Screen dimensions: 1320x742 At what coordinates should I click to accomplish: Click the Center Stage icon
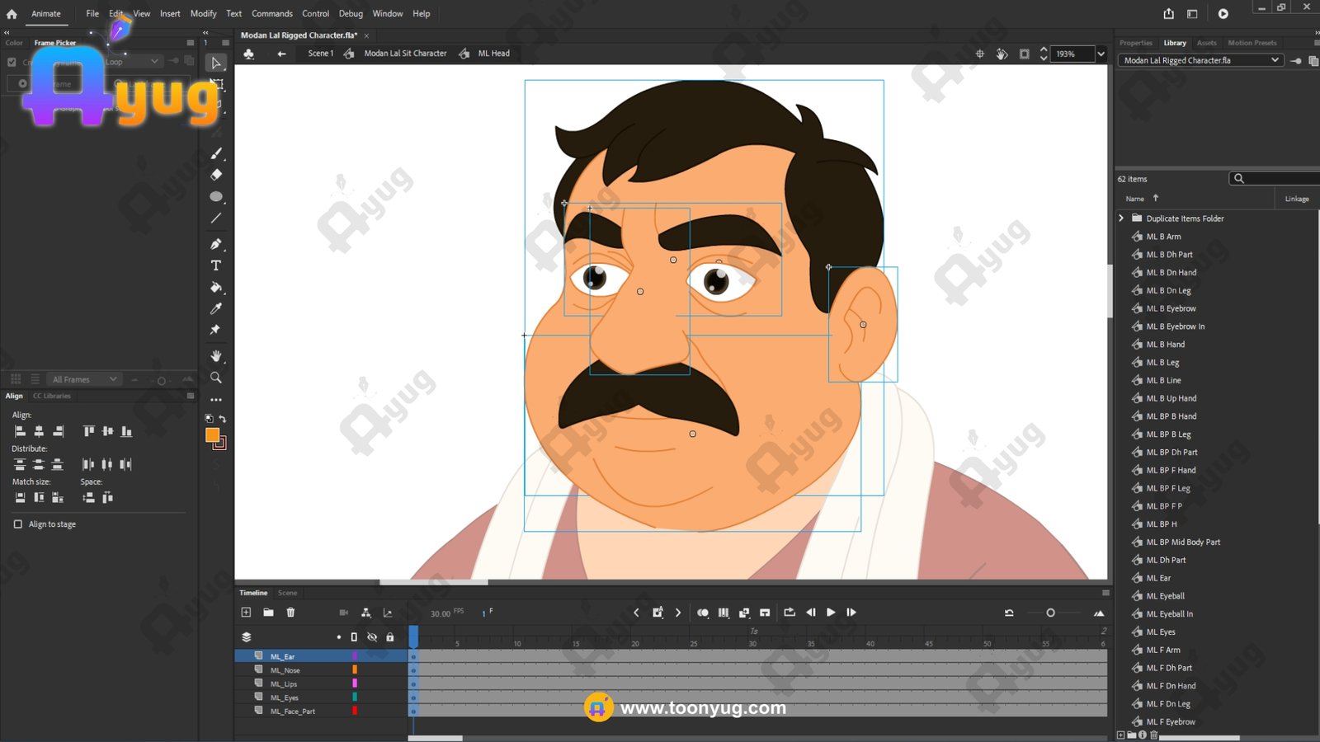(x=980, y=54)
